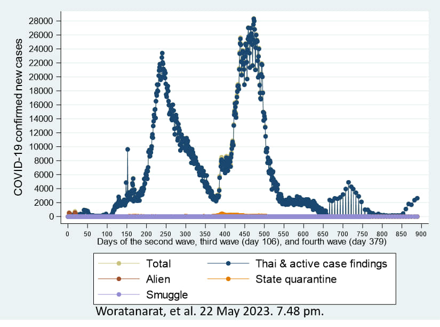Image resolution: width=440 pixels, height=327 pixels.
Task: Click the Alien legend marker
Action: [118, 279]
